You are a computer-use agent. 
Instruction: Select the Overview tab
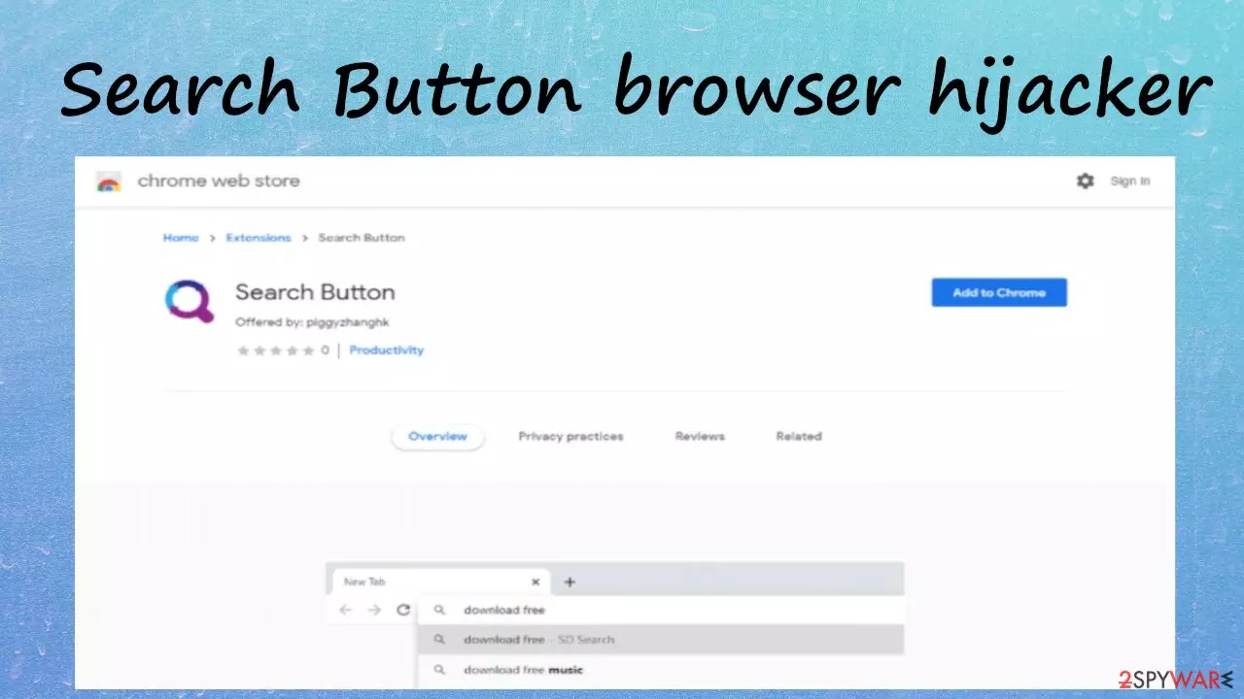click(x=437, y=437)
